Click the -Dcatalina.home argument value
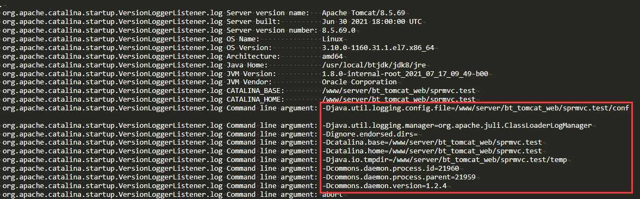 tap(431, 151)
